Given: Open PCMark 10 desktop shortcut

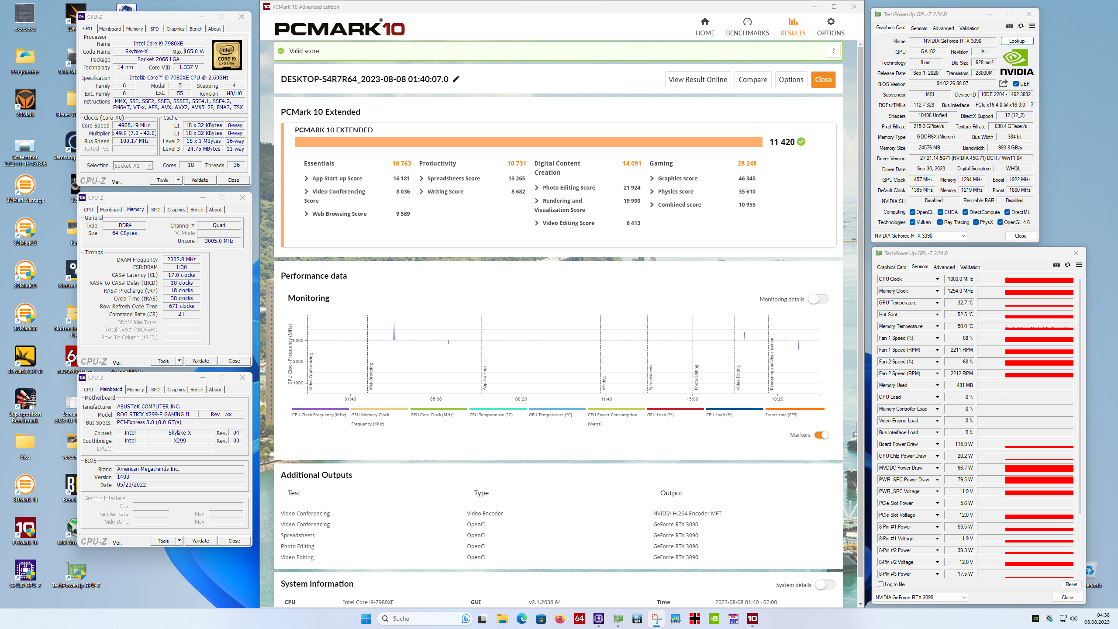Looking at the screenshot, I should [x=25, y=531].
